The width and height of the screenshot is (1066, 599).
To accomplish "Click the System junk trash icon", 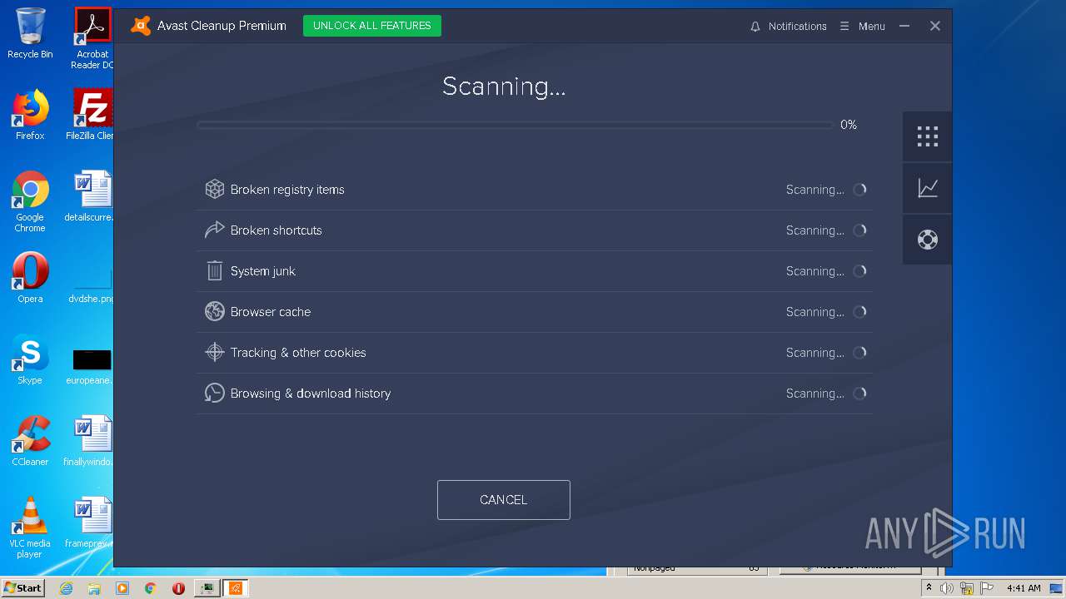I will click(x=215, y=271).
